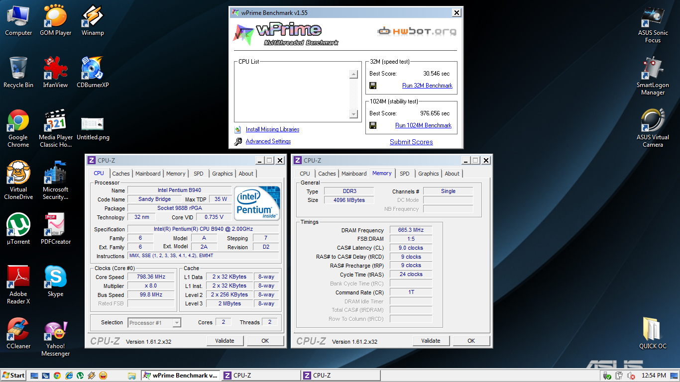The image size is (680, 382).
Task: Click OK in the right CPU-Z memory window
Action: coord(471,341)
